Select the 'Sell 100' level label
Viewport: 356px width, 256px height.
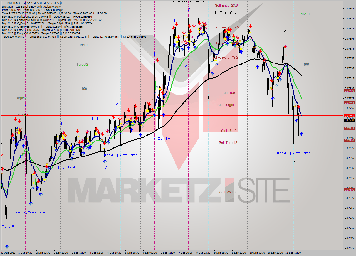click(x=229, y=93)
